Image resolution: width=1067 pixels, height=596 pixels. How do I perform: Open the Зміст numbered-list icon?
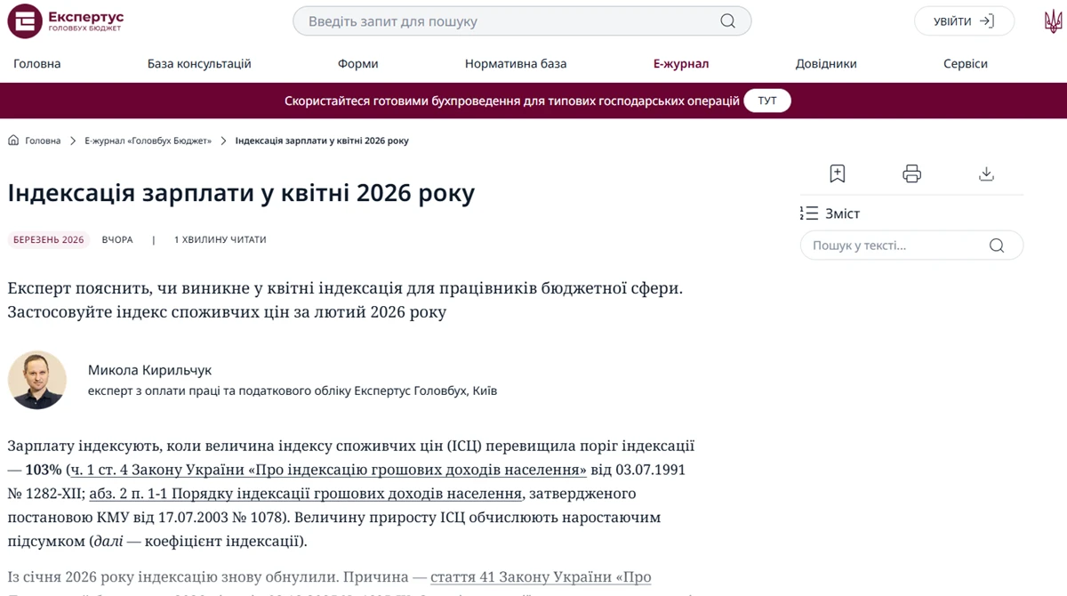(809, 213)
